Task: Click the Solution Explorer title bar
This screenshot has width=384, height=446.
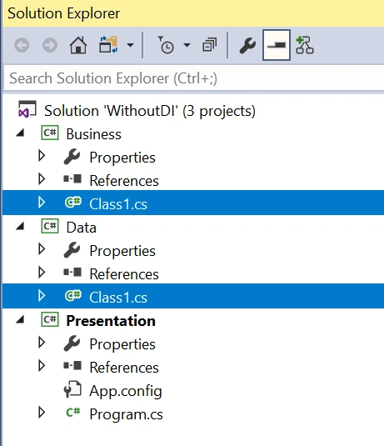Action: [x=193, y=13]
